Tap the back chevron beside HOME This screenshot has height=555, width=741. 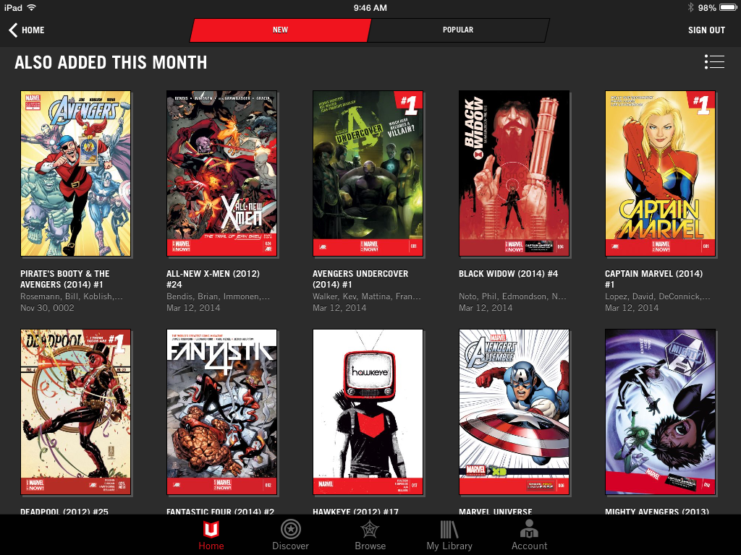click(13, 30)
